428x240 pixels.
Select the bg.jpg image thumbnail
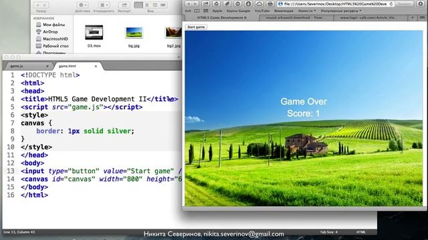[x=134, y=33]
